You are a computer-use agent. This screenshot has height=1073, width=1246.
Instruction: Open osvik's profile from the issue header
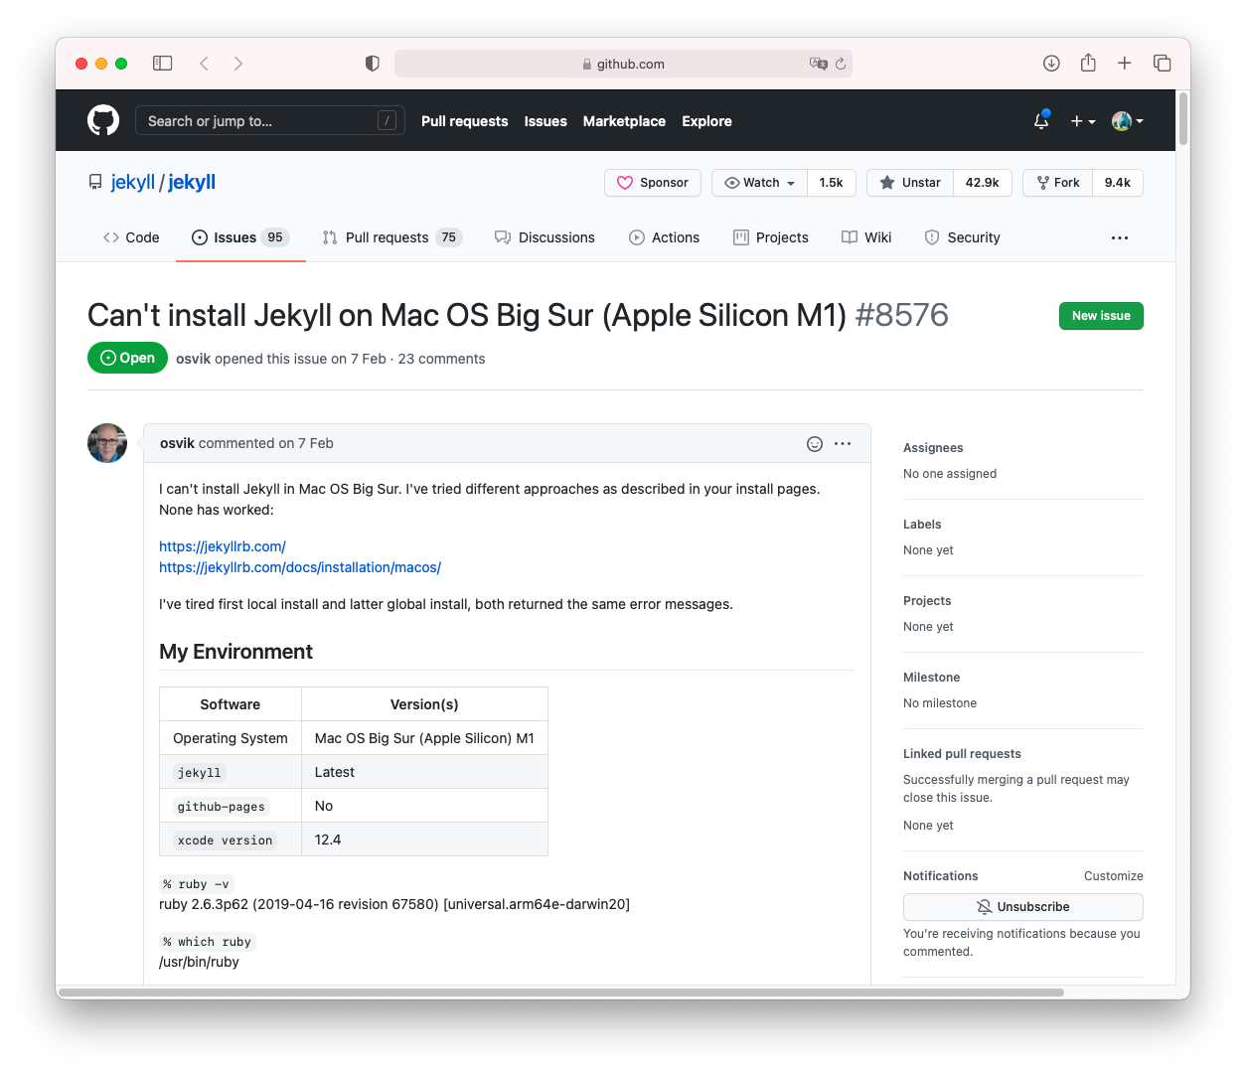tap(193, 359)
